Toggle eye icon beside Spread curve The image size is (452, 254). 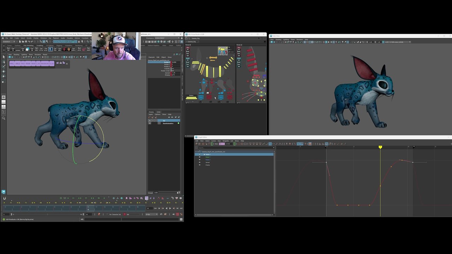[x=200, y=162]
